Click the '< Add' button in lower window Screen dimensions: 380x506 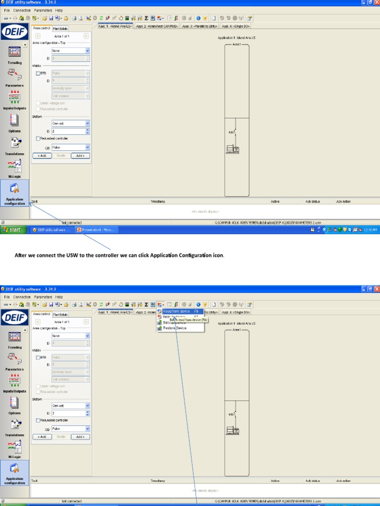click(x=42, y=437)
